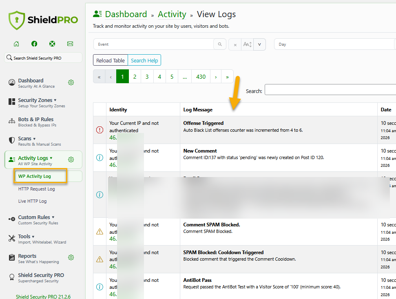The width and height of the screenshot is (396, 299).
Task: Expand the Scans menu
Action: 34,139
